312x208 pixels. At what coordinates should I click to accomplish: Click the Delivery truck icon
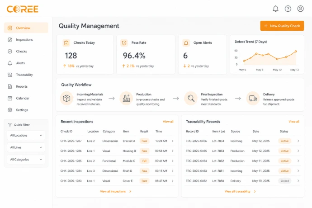click(x=253, y=98)
